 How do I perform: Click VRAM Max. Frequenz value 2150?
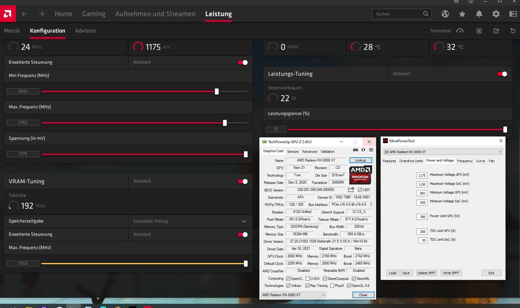[x=23, y=263]
